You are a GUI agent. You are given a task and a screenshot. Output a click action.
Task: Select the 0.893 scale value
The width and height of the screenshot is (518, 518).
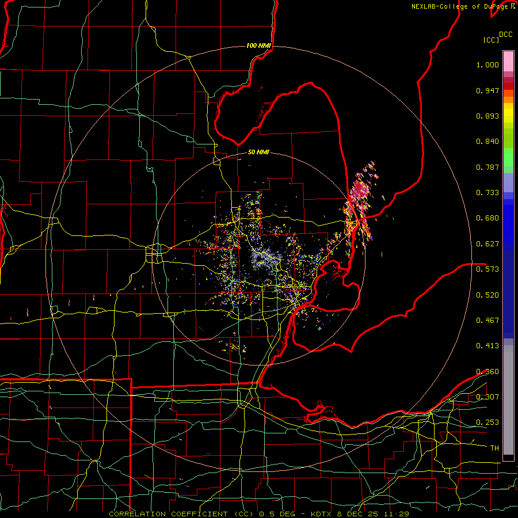487,116
